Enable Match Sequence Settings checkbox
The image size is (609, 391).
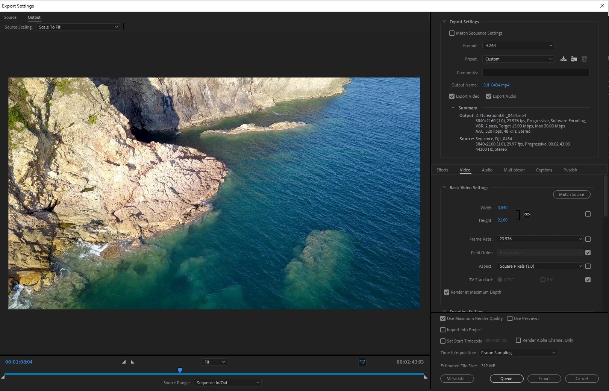pyautogui.click(x=452, y=33)
